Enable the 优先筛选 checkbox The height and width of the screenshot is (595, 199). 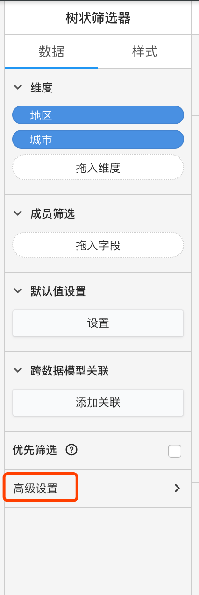point(175,451)
